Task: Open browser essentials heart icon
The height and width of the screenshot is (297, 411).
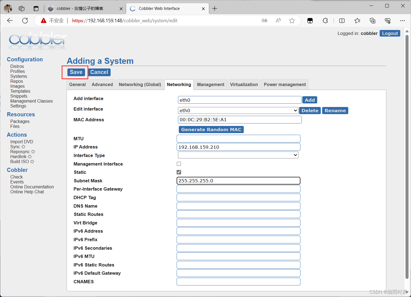Action: [x=388, y=21]
